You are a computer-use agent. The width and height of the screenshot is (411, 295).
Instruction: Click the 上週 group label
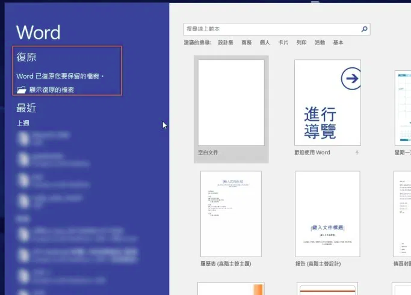coord(23,123)
